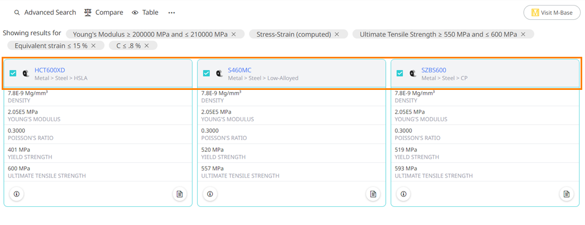Open the S460MC material link

pos(240,70)
